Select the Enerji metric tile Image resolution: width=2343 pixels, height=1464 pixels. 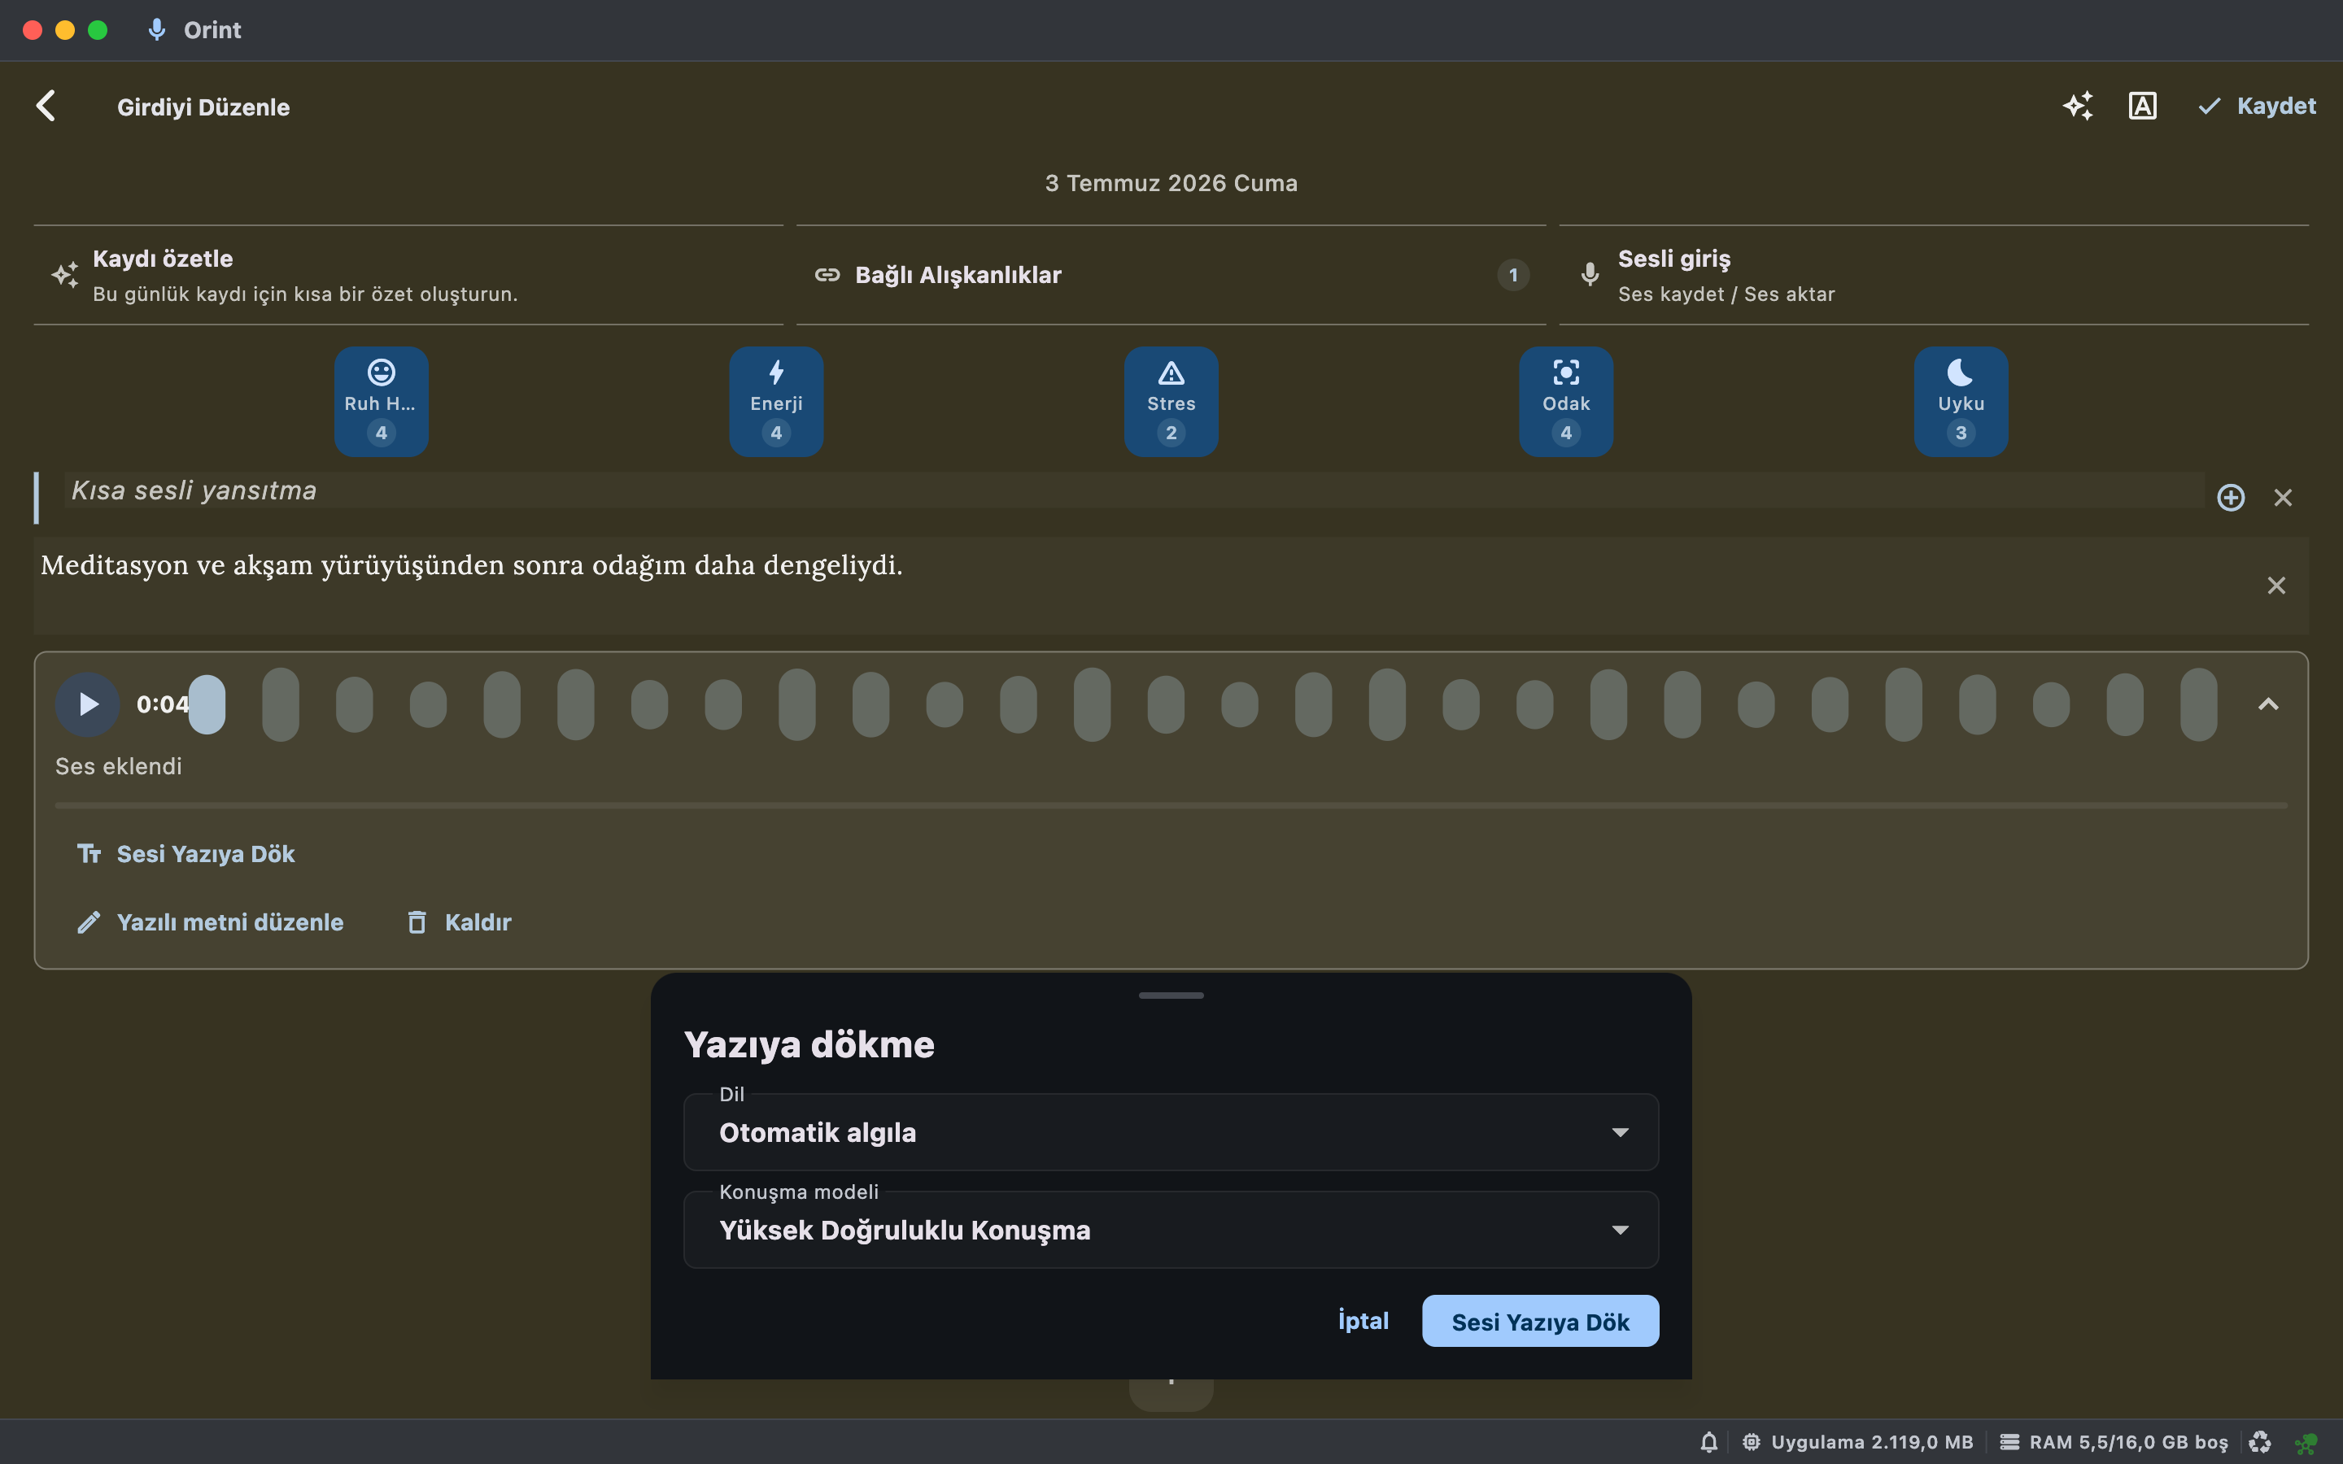pos(775,401)
